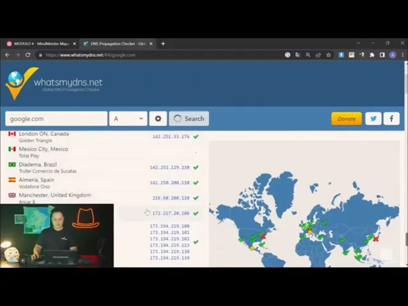Click IP address 142.251.33.174
Image resolution: width=408 pixels, height=306 pixels.
point(171,136)
